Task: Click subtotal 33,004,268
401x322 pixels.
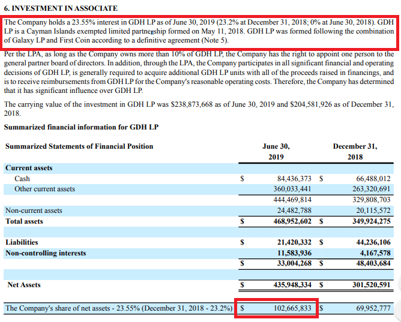Action: click(x=294, y=263)
